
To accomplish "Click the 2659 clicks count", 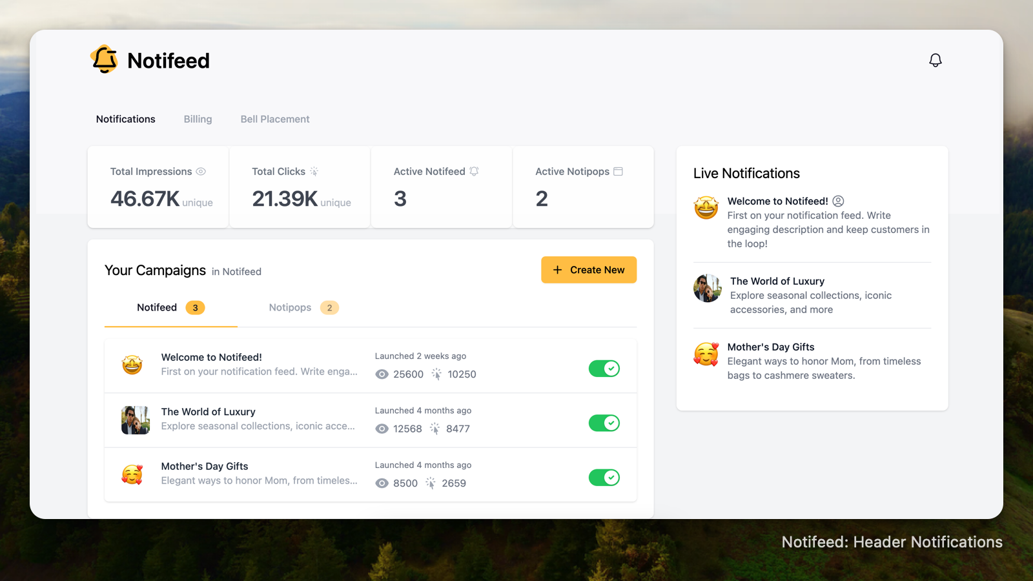I will 454,483.
